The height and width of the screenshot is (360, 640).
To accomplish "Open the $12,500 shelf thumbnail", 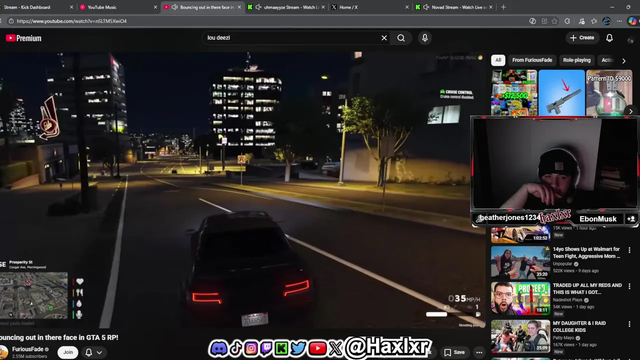I will point(514,93).
